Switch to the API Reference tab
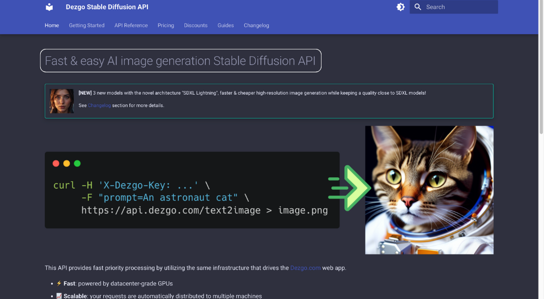 (x=131, y=26)
